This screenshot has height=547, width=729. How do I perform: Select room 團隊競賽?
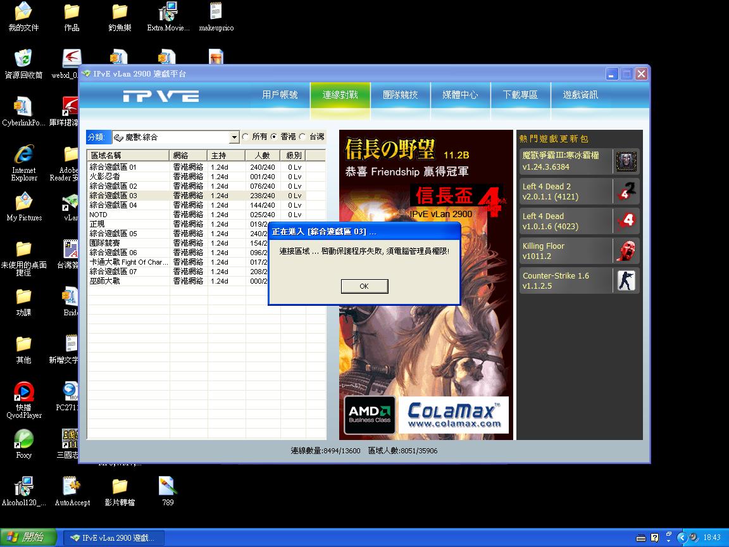(178, 243)
